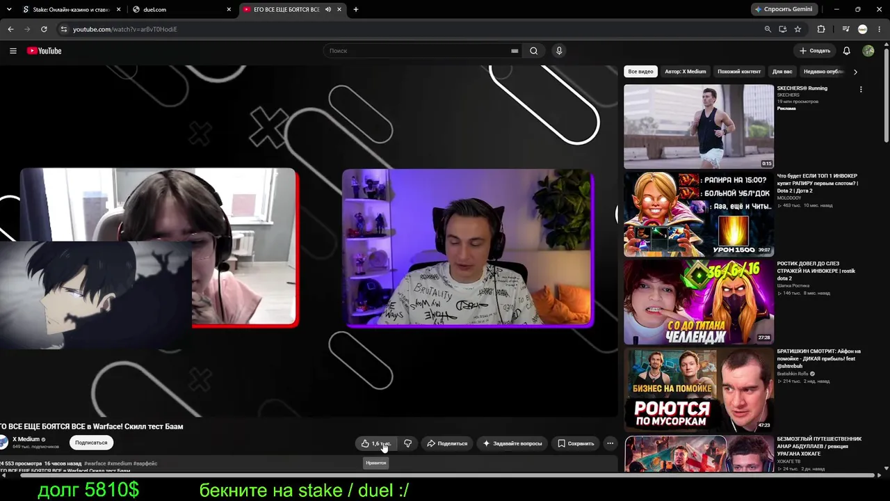The height and width of the screenshot is (501, 890).
Task: Open YouTube notifications bell
Action: [x=846, y=51]
